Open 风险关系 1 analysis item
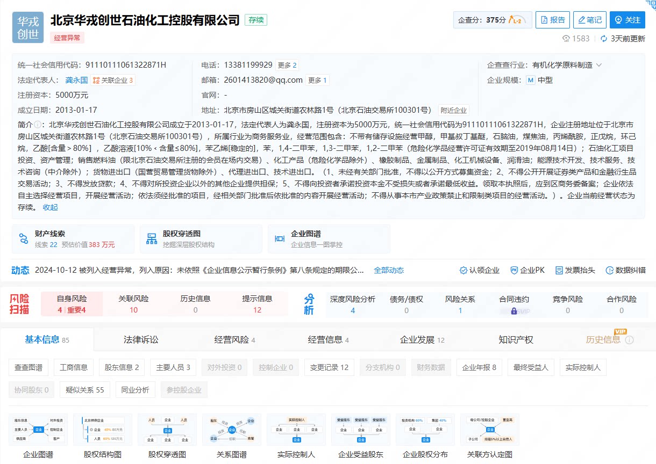The height and width of the screenshot is (464, 656). click(x=460, y=304)
